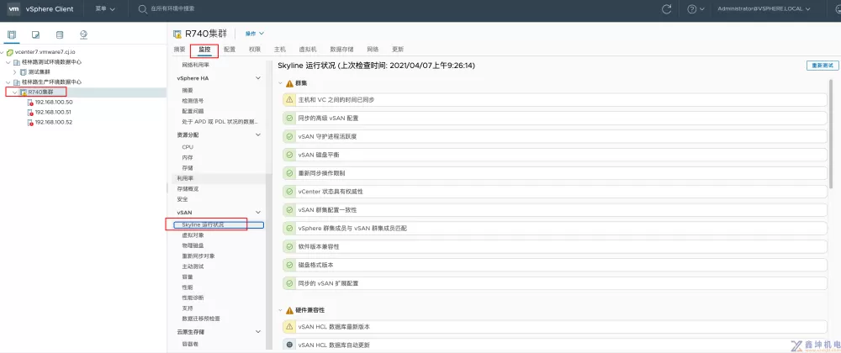
Task: Click the 重新测试 button
Action: point(822,66)
